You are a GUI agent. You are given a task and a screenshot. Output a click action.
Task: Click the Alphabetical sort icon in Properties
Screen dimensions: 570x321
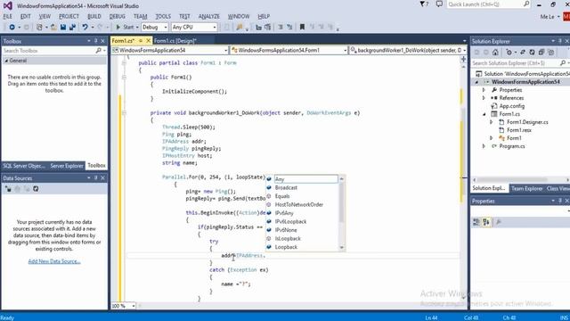coord(486,222)
